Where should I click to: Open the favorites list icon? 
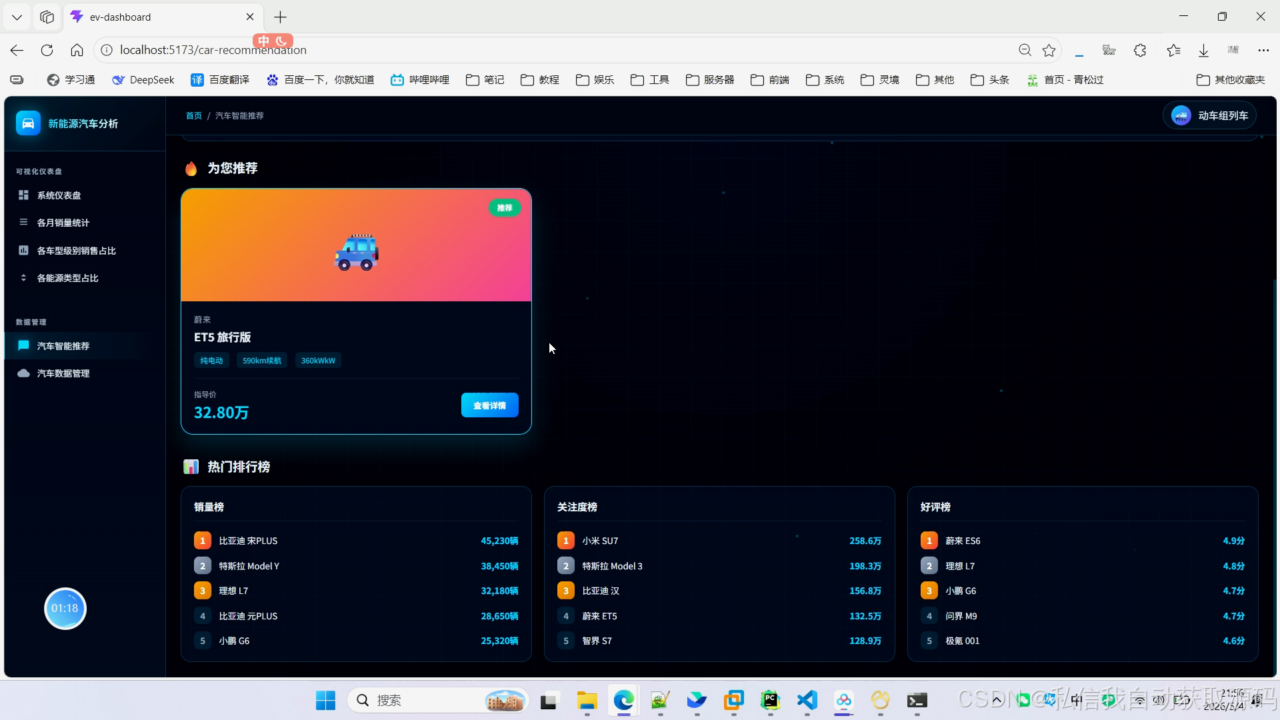(x=1173, y=50)
